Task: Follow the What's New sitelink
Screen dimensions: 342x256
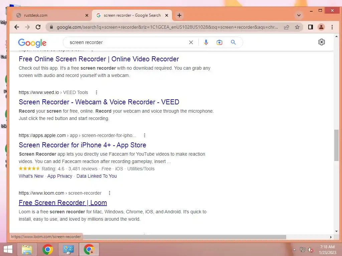Action: [x=31, y=176]
